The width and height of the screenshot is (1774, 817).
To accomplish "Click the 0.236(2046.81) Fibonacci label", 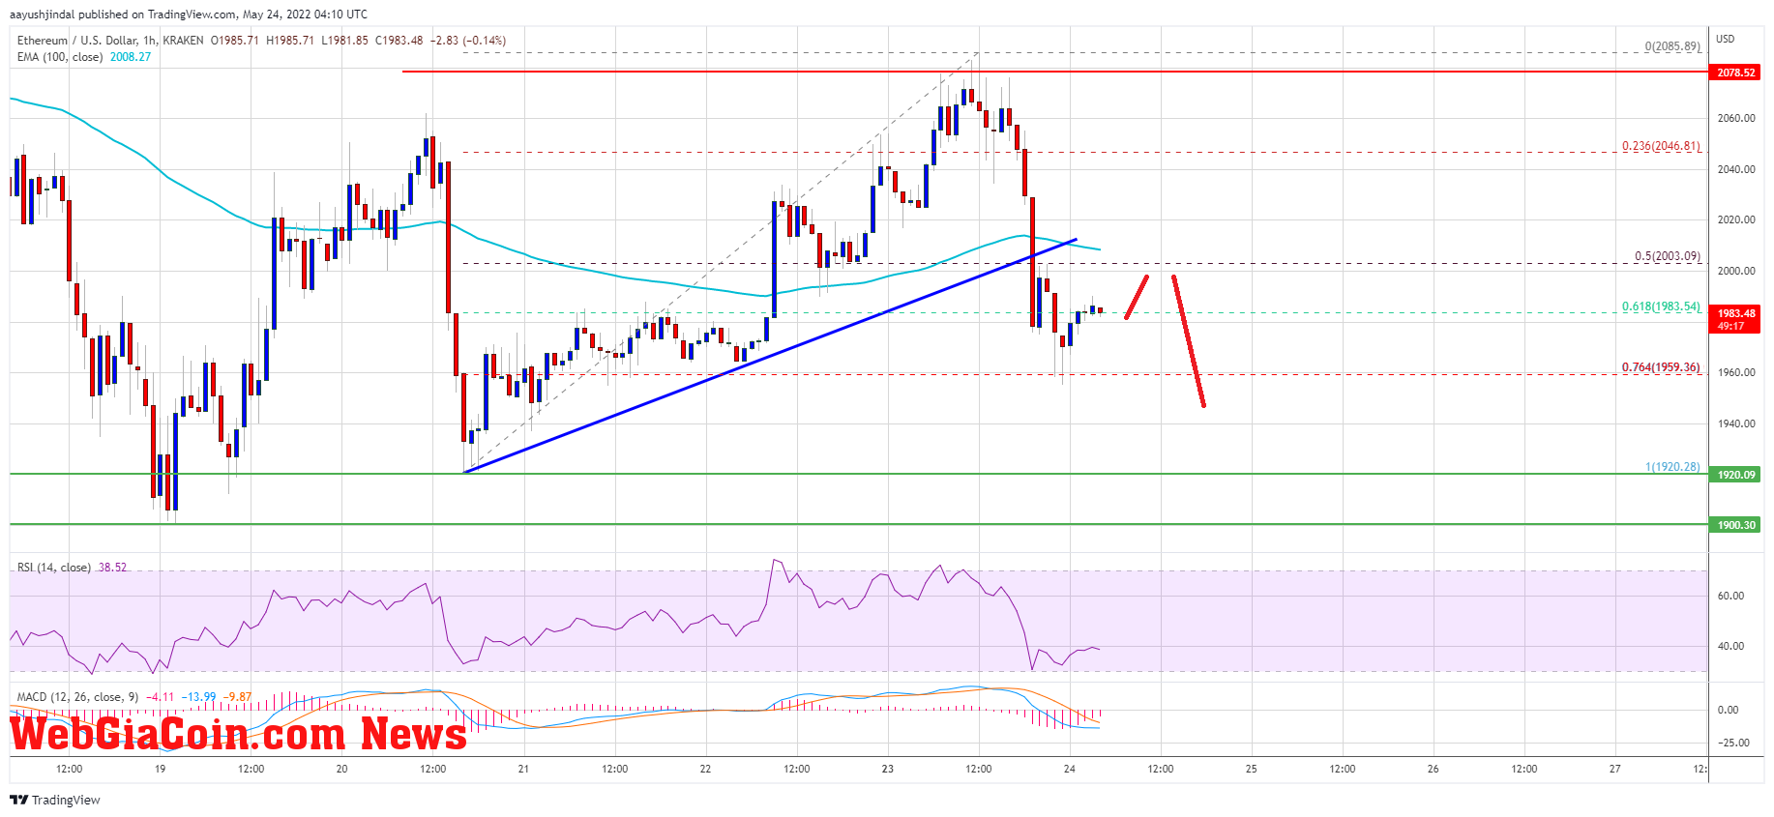I will 1661,147.
